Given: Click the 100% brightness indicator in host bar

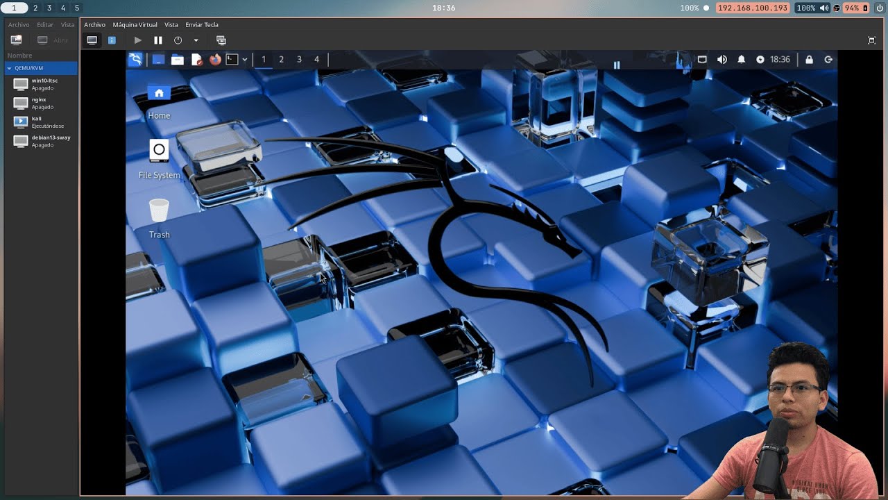Looking at the screenshot, I should 694,8.
